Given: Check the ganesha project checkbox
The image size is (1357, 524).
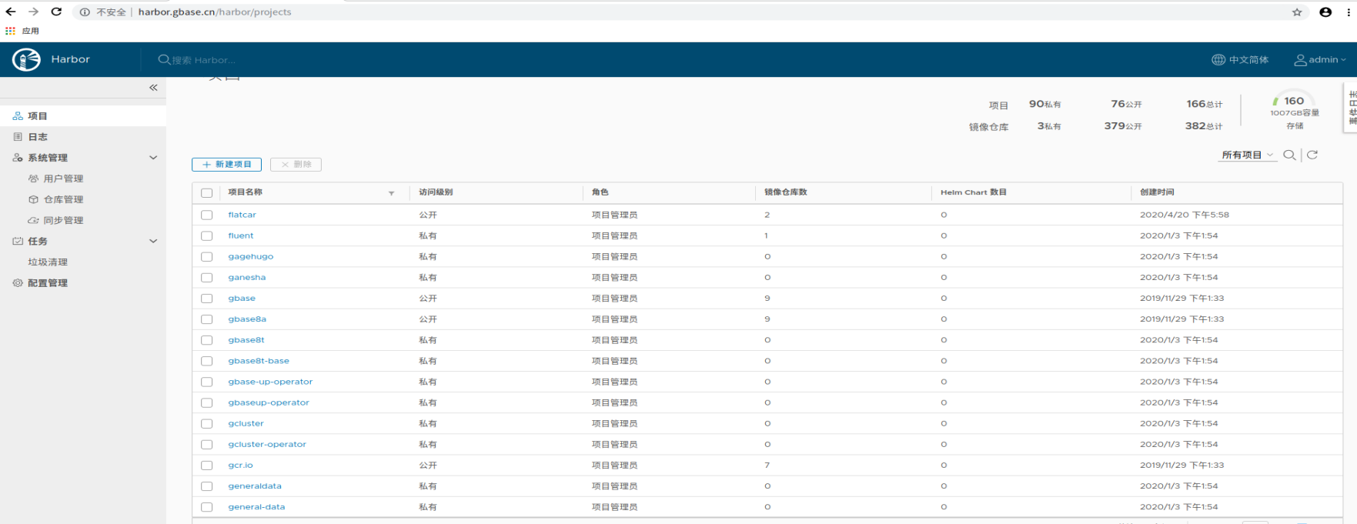Looking at the screenshot, I should tap(206, 277).
